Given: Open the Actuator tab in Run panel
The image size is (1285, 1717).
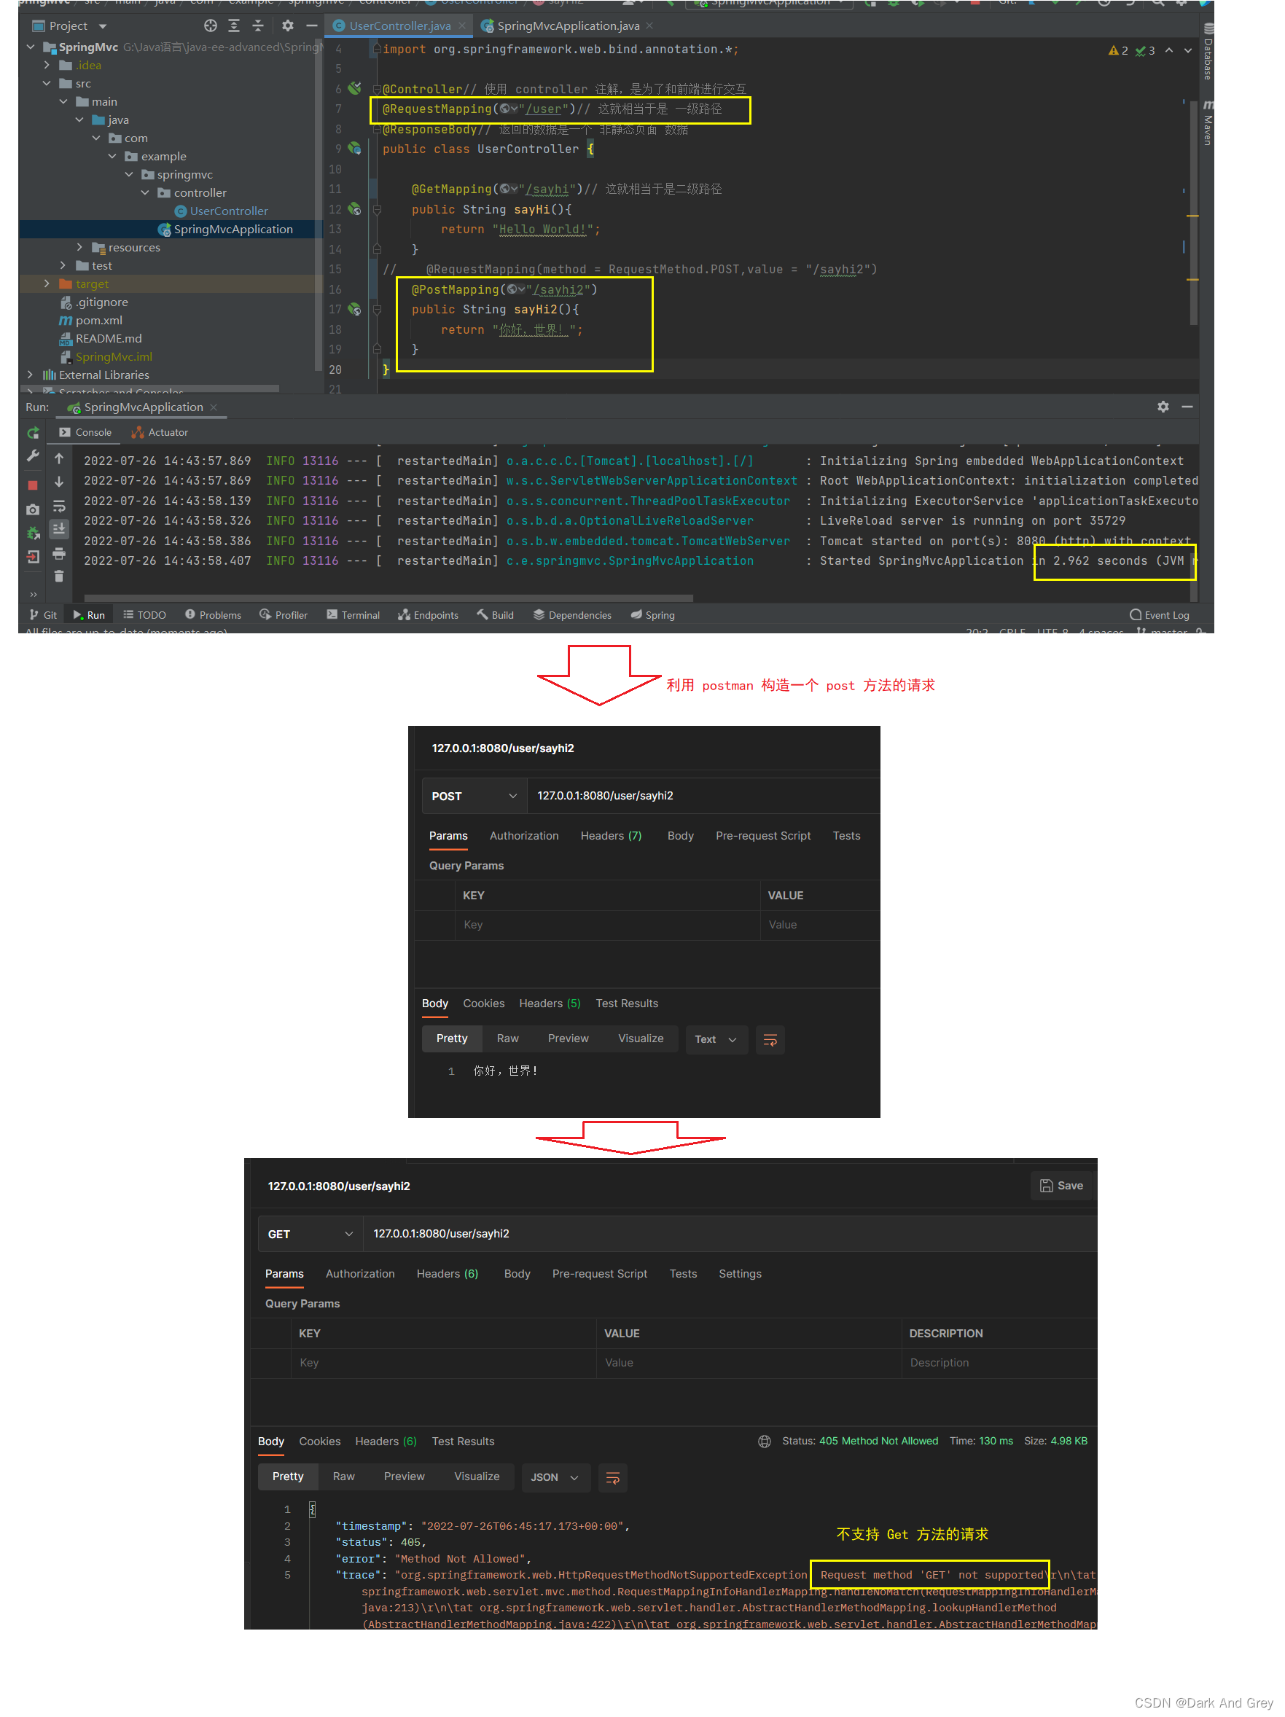Looking at the screenshot, I should point(160,432).
